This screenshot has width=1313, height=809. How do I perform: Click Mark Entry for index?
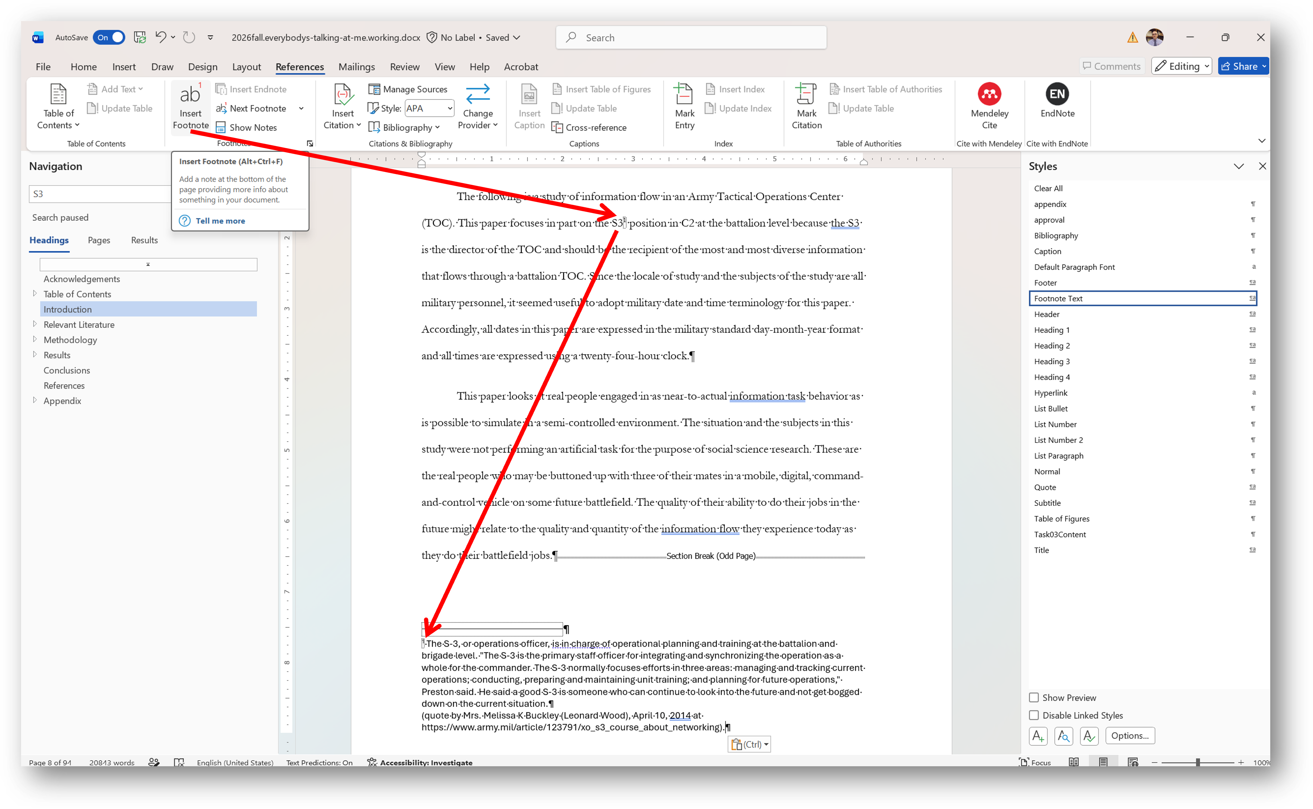tap(684, 107)
